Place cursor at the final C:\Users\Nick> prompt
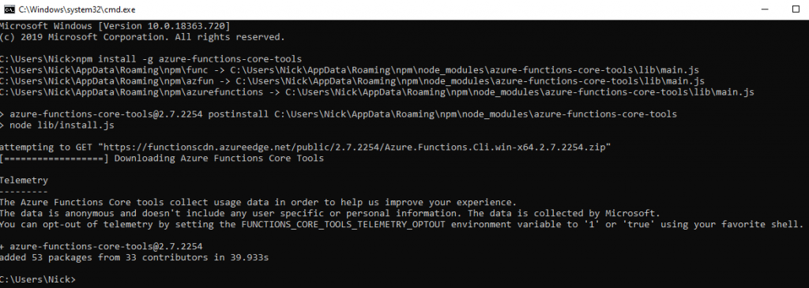The width and height of the screenshot is (809, 288). (x=38, y=279)
